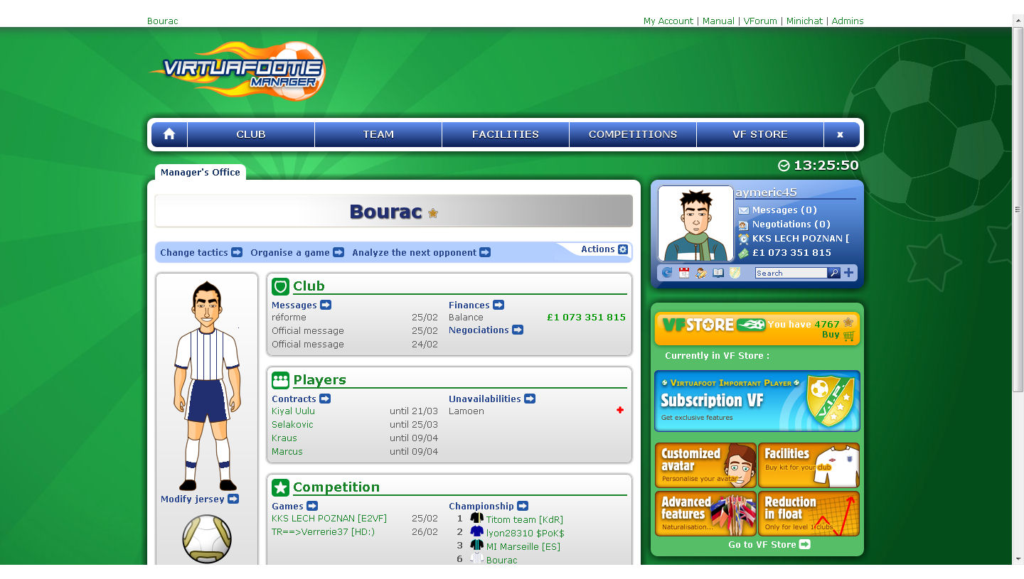Open the calendar icon in profile toolbar
This screenshot has height=579, width=1024.
pyautogui.click(x=684, y=273)
